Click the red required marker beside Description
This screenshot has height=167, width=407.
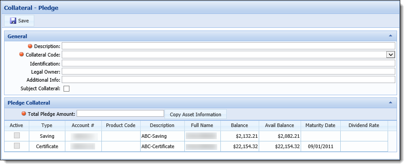coord(30,46)
